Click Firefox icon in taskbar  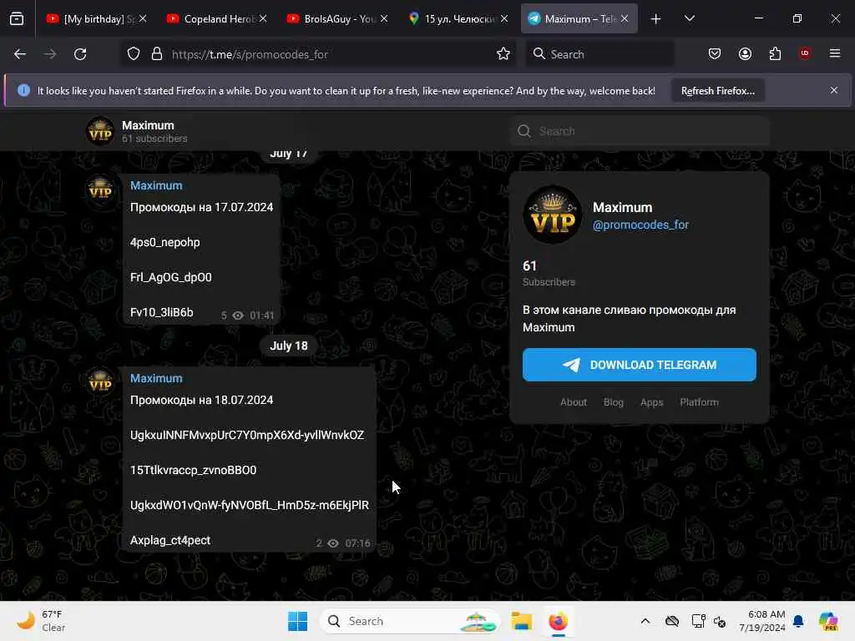click(558, 621)
